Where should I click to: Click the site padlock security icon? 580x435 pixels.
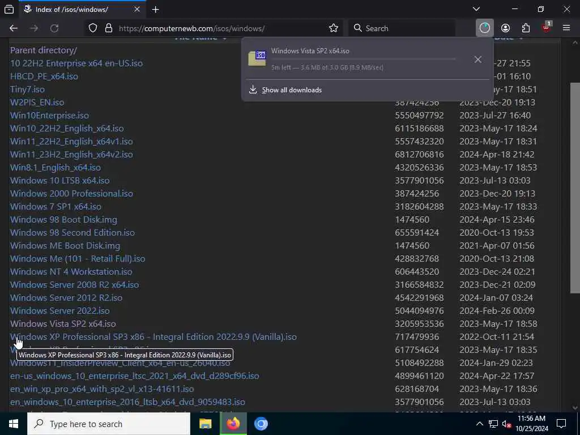(108, 28)
